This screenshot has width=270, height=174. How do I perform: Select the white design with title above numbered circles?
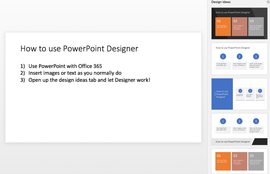239,59
